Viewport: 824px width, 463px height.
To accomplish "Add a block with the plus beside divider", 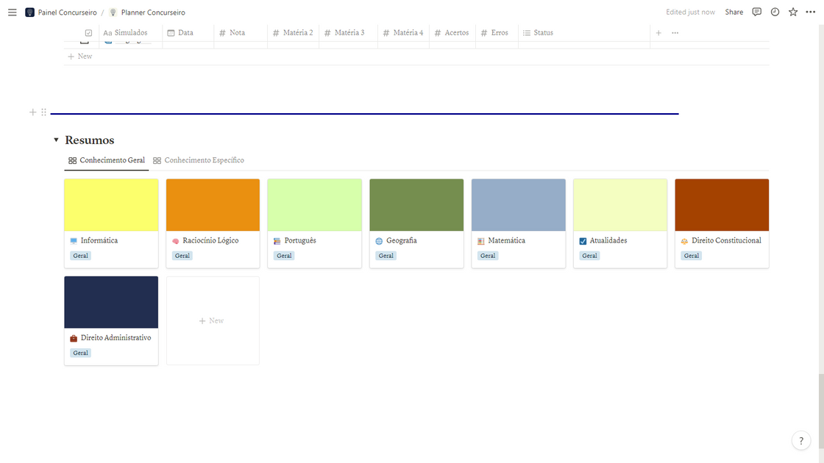I will tap(32, 112).
